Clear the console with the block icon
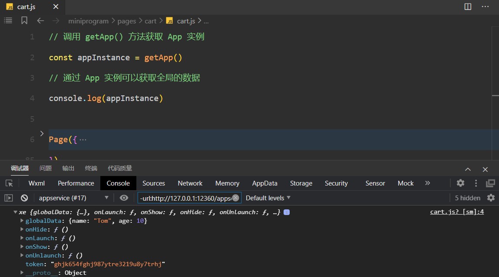Image resolution: width=499 pixels, height=277 pixels. (x=24, y=198)
